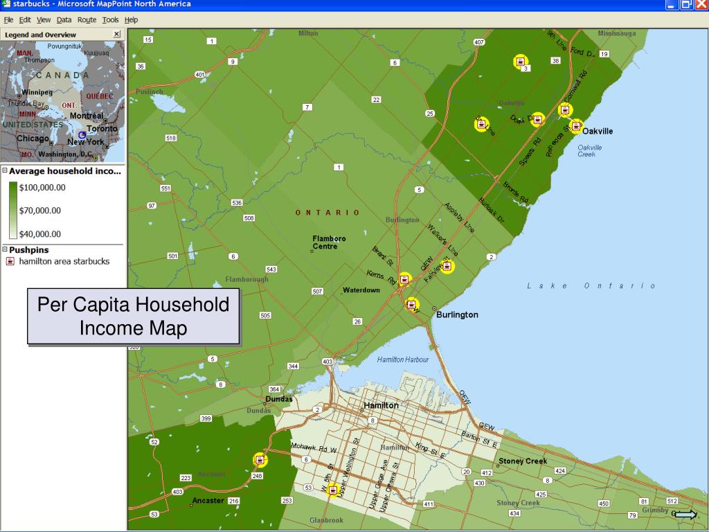Click the route 38 marker
This screenshot has width=709, height=532.
pyautogui.click(x=556, y=60)
